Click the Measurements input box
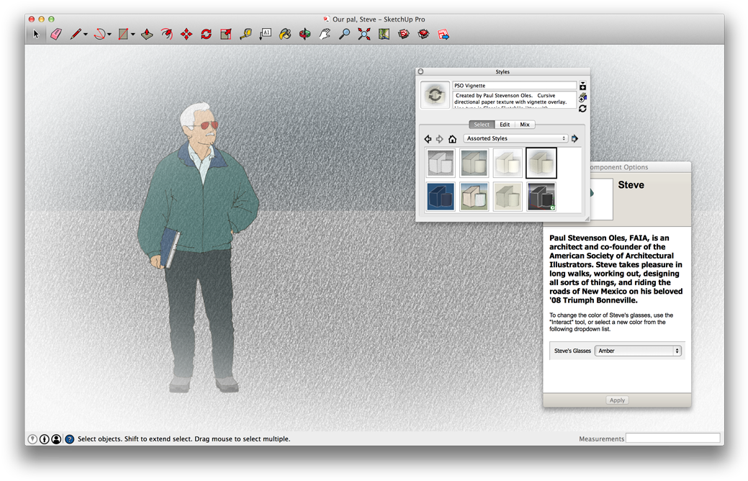Image resolution: width=748 pixels, height=481 pixels. tap(672, 438)
